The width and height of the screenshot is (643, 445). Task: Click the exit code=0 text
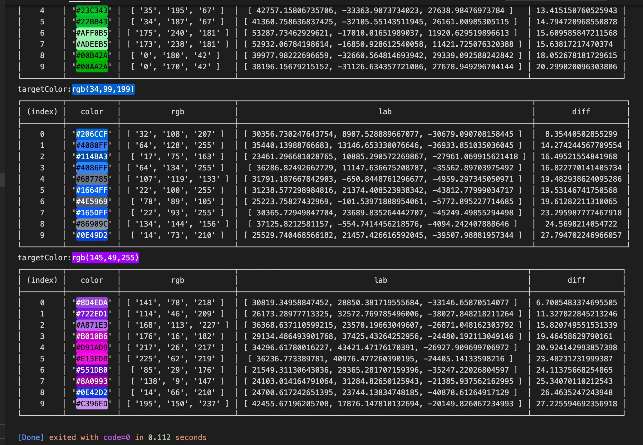116,438
